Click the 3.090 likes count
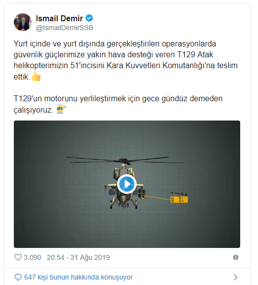The image size is (258, 285). click(x=32, y=257)
